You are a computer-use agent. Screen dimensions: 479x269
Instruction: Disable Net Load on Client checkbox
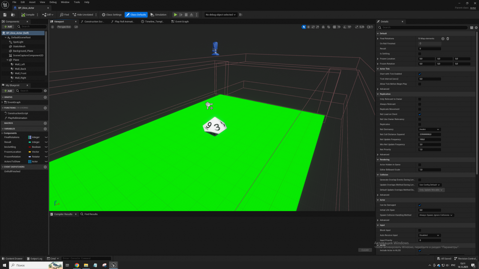coord(420,114)
